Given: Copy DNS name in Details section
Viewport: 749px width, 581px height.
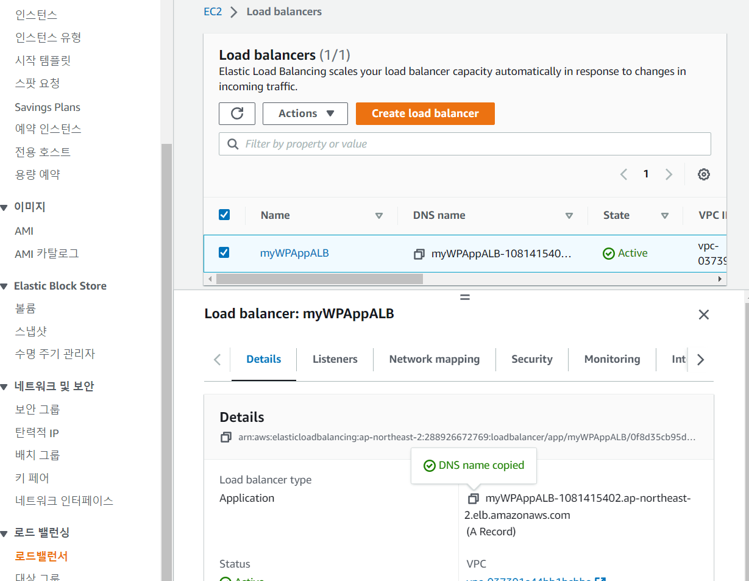Looking at the screenshot, I should (x=473, y=499).
